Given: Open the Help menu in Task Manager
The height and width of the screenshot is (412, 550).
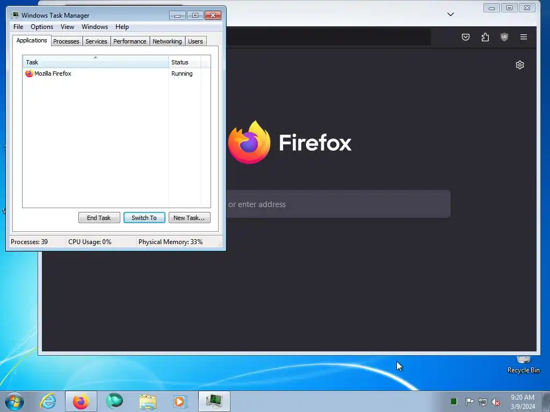Looking at the screenshot, I should 122,27.
